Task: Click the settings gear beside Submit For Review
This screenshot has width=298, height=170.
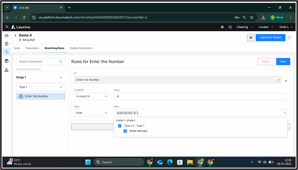Action: pos(250,38)
